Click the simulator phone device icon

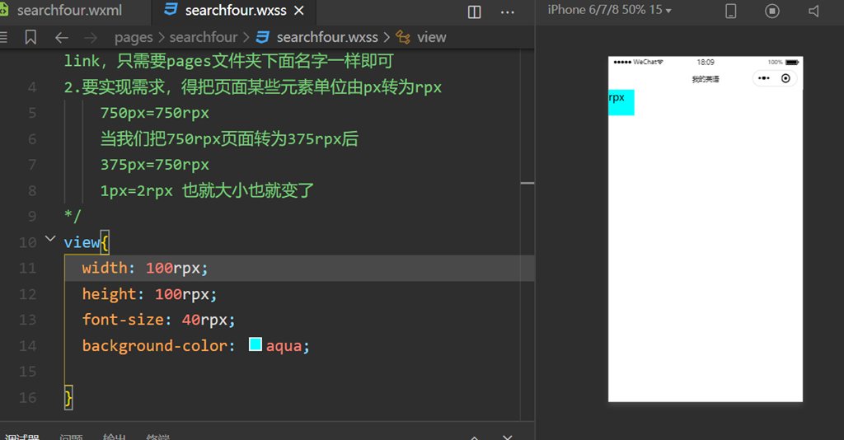click(731, 11)
